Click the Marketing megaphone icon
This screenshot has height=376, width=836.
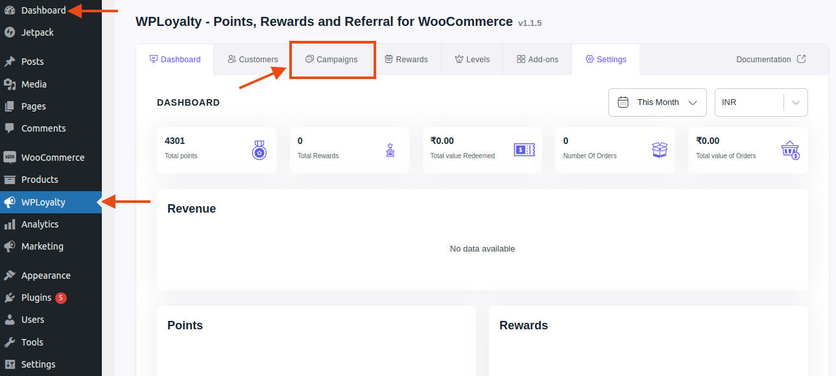click(10, 246)
